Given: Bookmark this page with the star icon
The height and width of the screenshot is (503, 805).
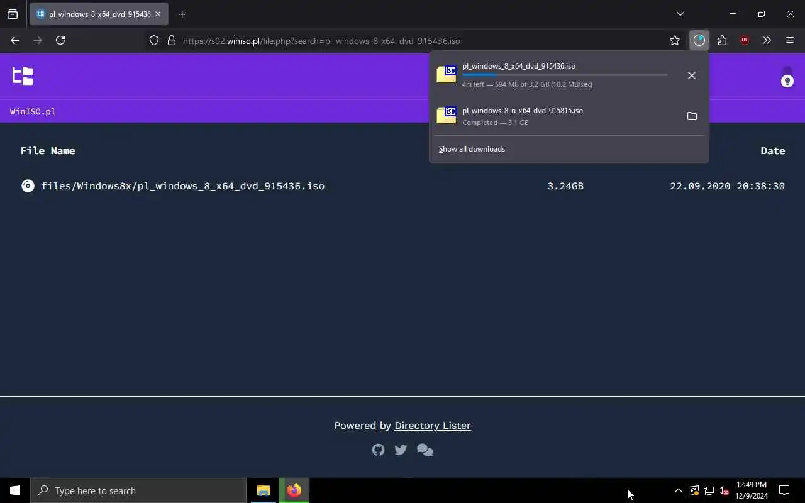Looking at the screenshot, I should coord(675,40).
